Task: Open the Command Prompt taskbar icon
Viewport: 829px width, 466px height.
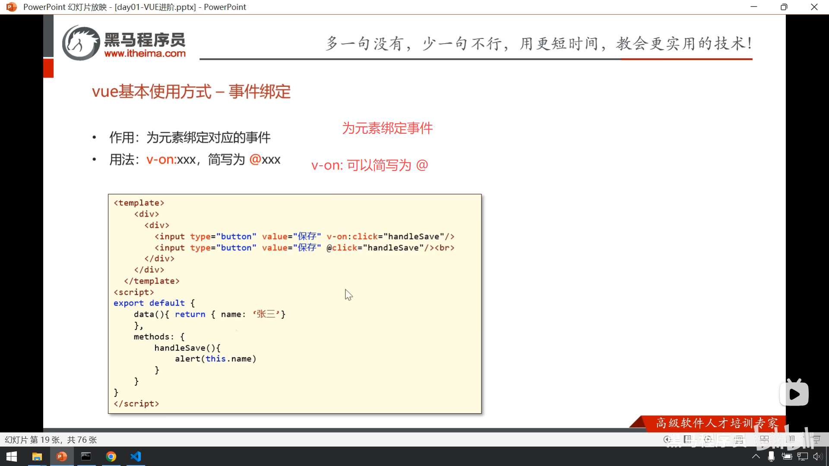Action: (86, 457)
